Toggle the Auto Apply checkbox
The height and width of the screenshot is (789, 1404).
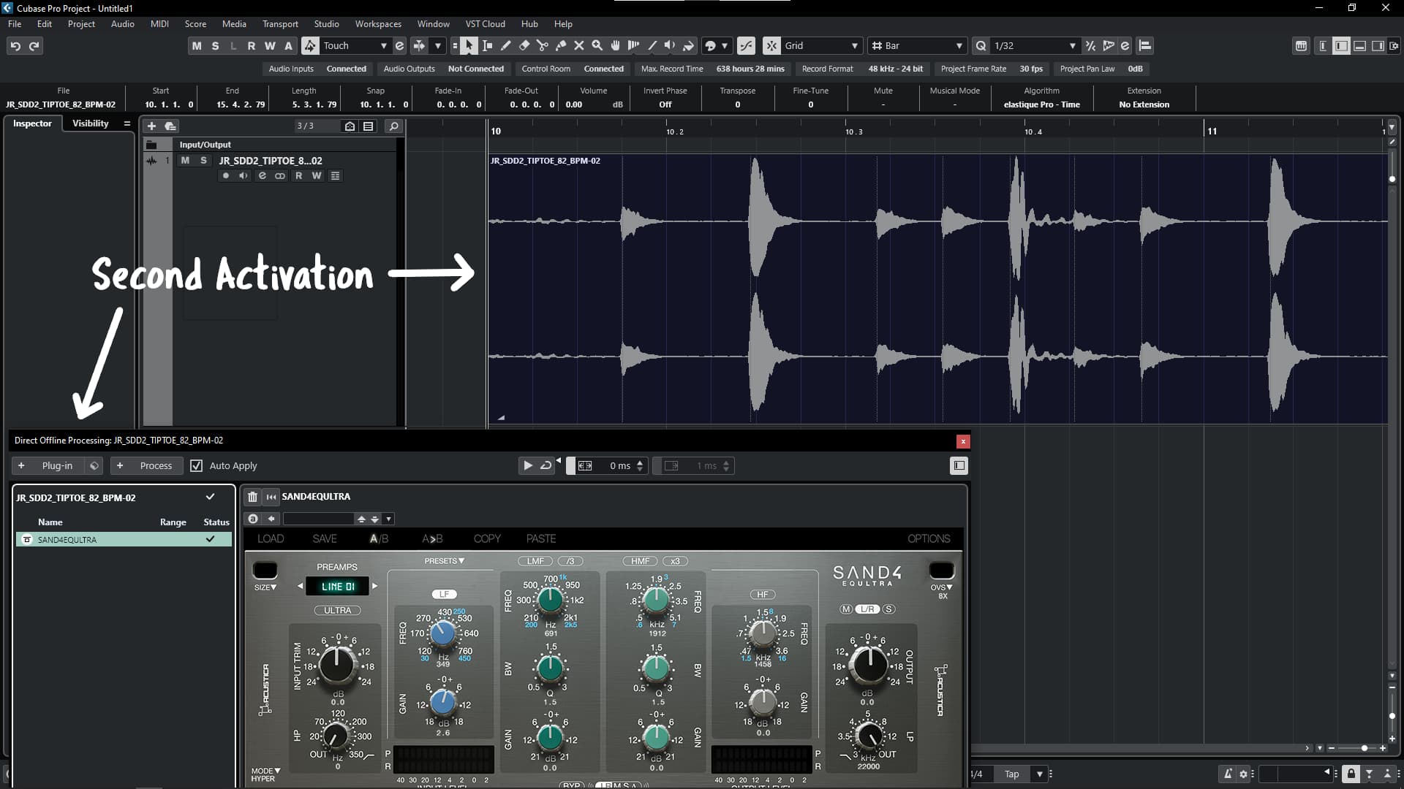pos(196,465)
